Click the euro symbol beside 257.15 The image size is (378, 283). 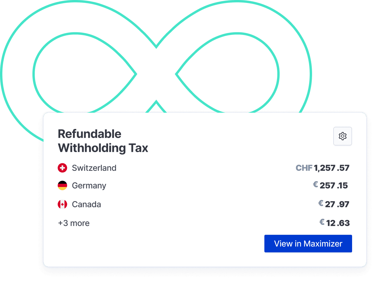(x=315, y=185)
